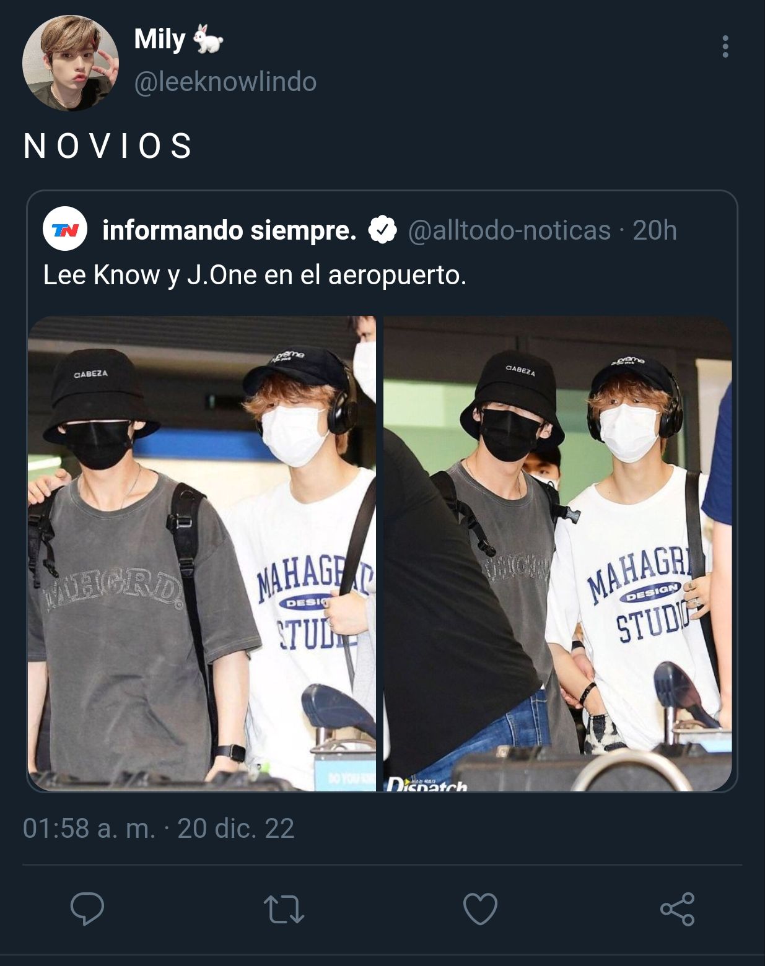Click the 20 dic. 22 date
The height and width of the screenshot is (966, 765).
click(236, 829)
